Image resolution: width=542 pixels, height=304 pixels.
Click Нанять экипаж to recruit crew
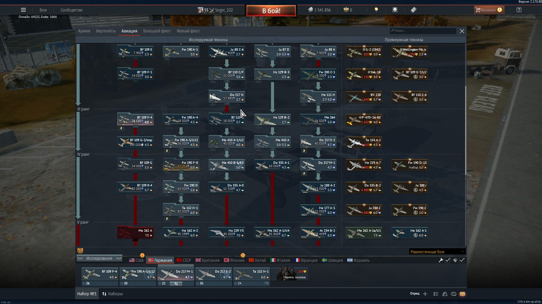pyautogui.click(x=290, y=274)
